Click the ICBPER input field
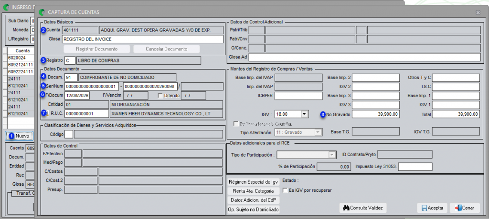The width and height of the screenshot is (489, 219). tap(298, 96)
